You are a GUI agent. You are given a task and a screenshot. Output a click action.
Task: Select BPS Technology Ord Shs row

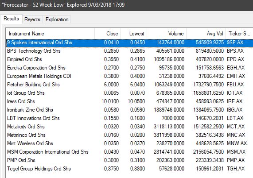point(129,51)
